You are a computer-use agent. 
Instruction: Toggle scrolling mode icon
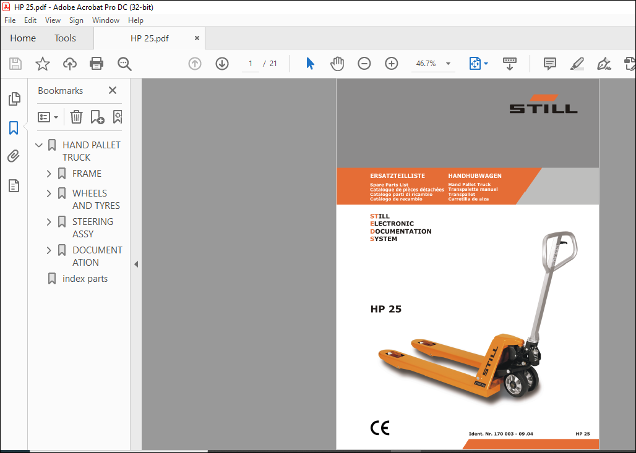tap(509, 64)
